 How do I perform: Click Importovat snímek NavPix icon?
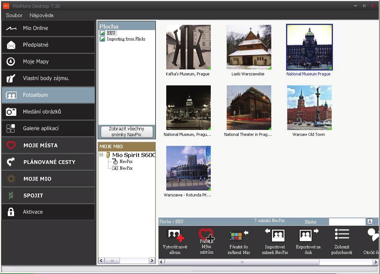point(275,235)
